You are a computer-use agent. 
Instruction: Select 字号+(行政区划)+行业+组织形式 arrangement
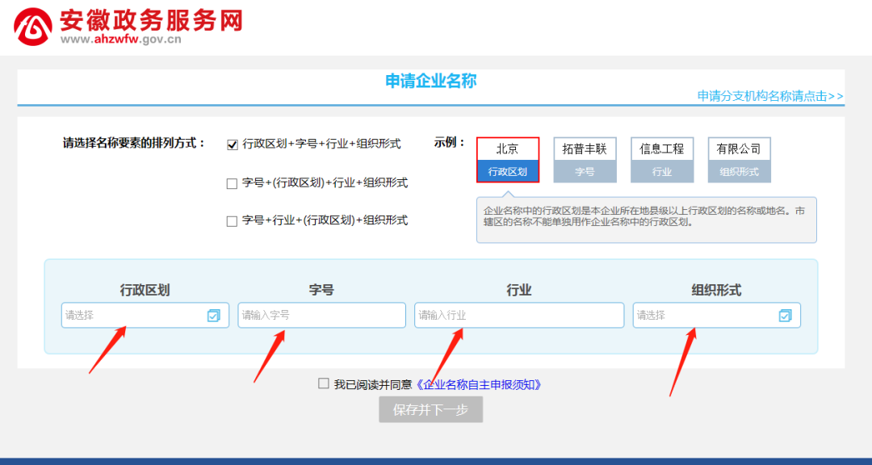coord(231,183)
